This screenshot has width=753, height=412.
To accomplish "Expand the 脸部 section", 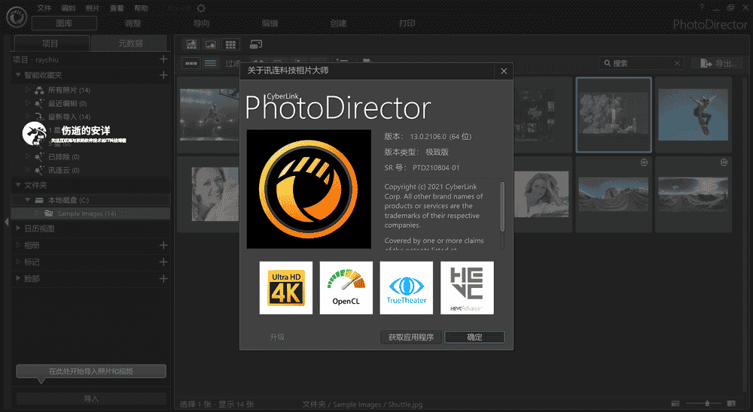I will coord(18,279).
